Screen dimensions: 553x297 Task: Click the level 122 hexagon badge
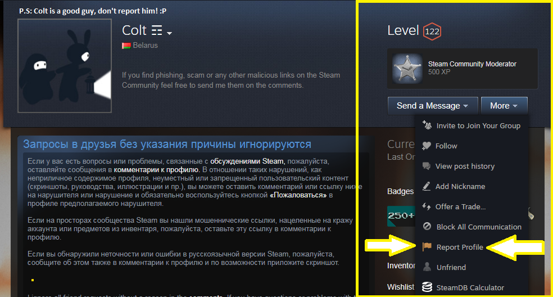tap(432, 31)
